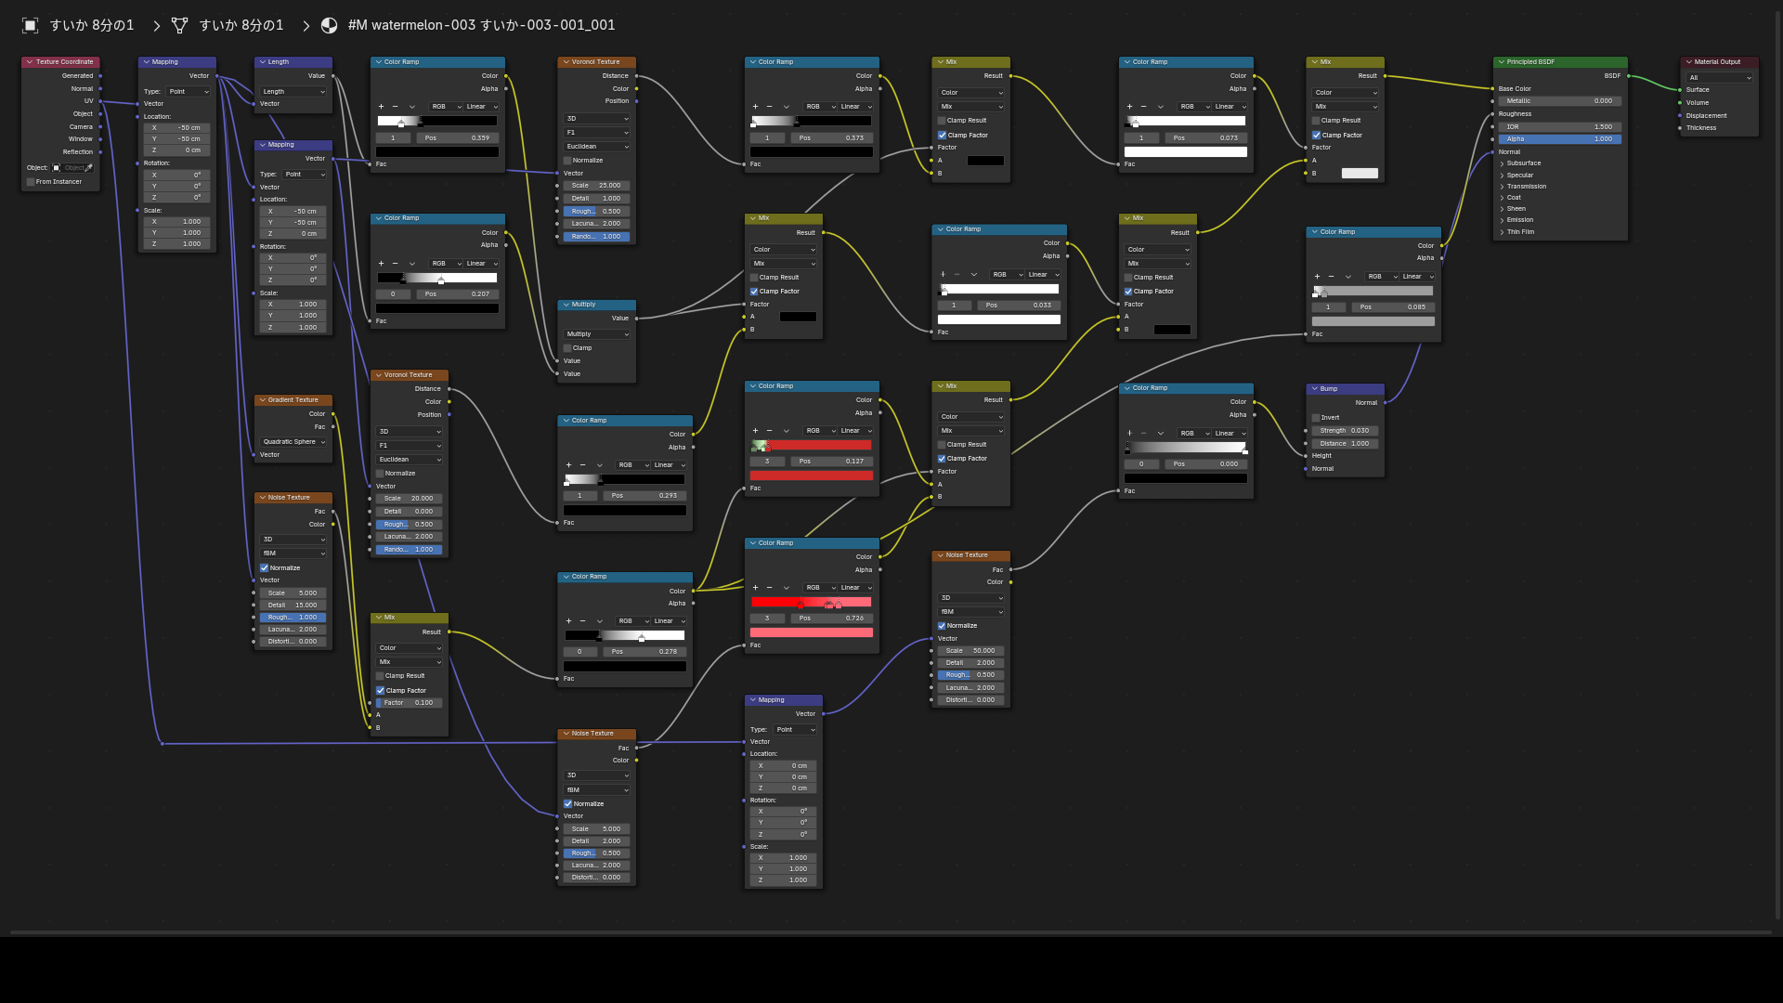Adjust the Strength slider in Bump node
Image resolution: width=1783 pixels, height=1003 pixels.
(x=1346, y=431)
